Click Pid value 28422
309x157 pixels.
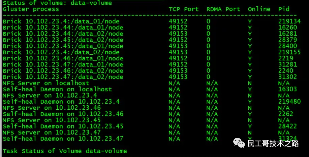pos(287,126)
